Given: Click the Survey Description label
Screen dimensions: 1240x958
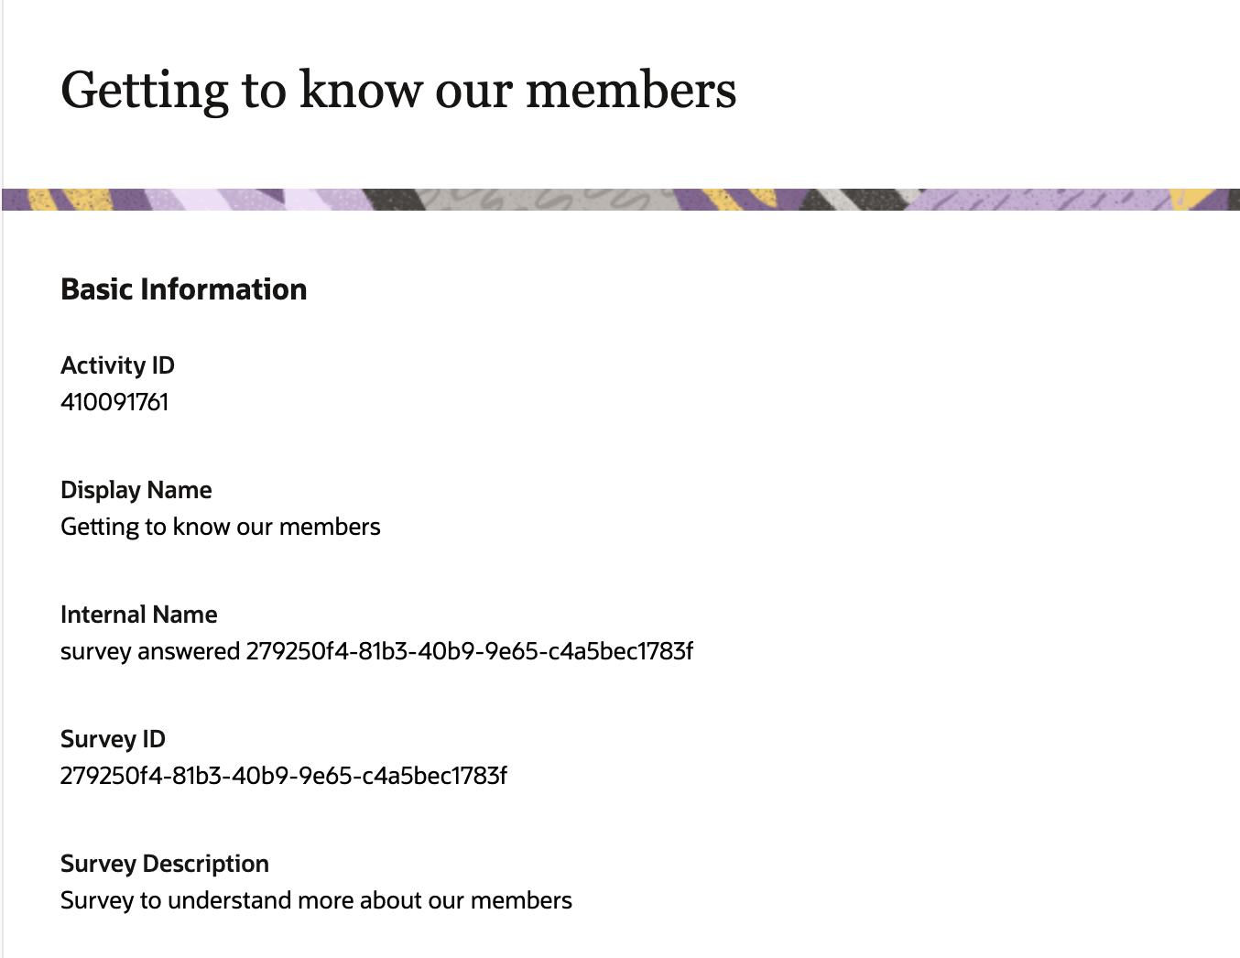Looking at the screenshot, I should pyautogui.click(x=165, y=864).
